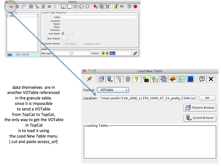Click the CDS X-Match blue cross icon
The image size is (221, 166).
[107, 6]
